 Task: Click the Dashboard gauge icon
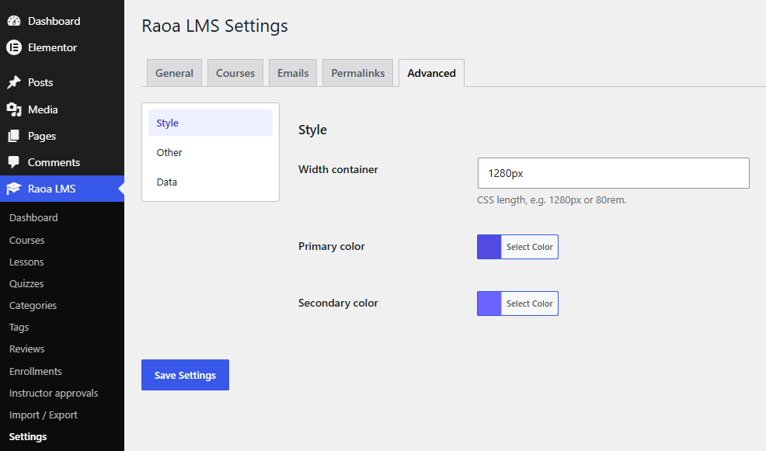[14, 21]
